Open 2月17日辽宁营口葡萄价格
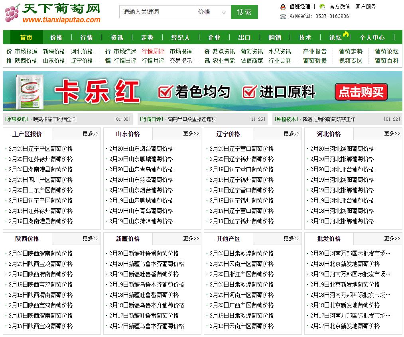The width and height of the screenshot is (404, 337). pos(242,211)
